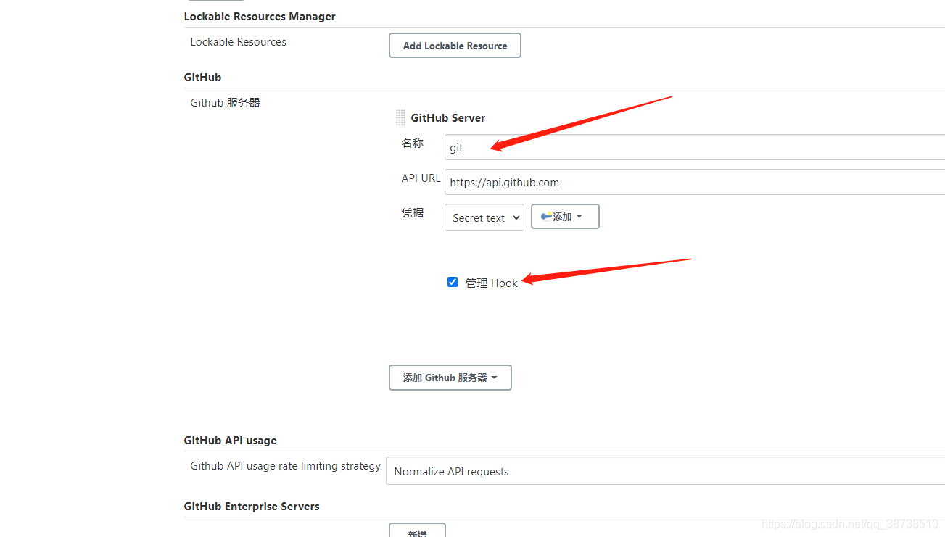Viewport: 945px width, 537px height.
Task: Click the API URL label
Action: (x=421, y=178)
